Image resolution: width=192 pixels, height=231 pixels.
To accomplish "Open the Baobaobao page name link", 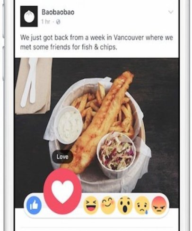I will [58, 12].
